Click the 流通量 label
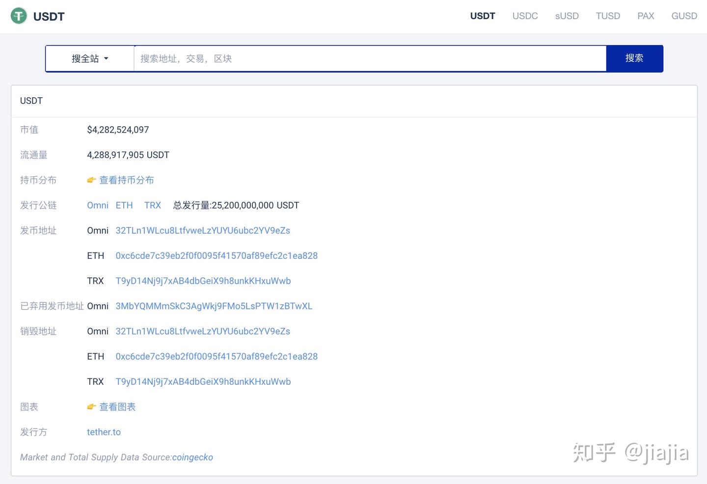This screenshot has width=707, height=484. point(34,155)
